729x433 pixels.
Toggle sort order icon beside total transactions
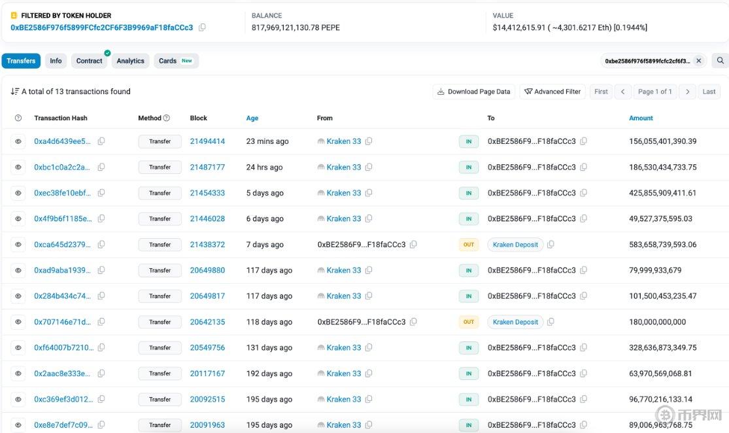14,92
